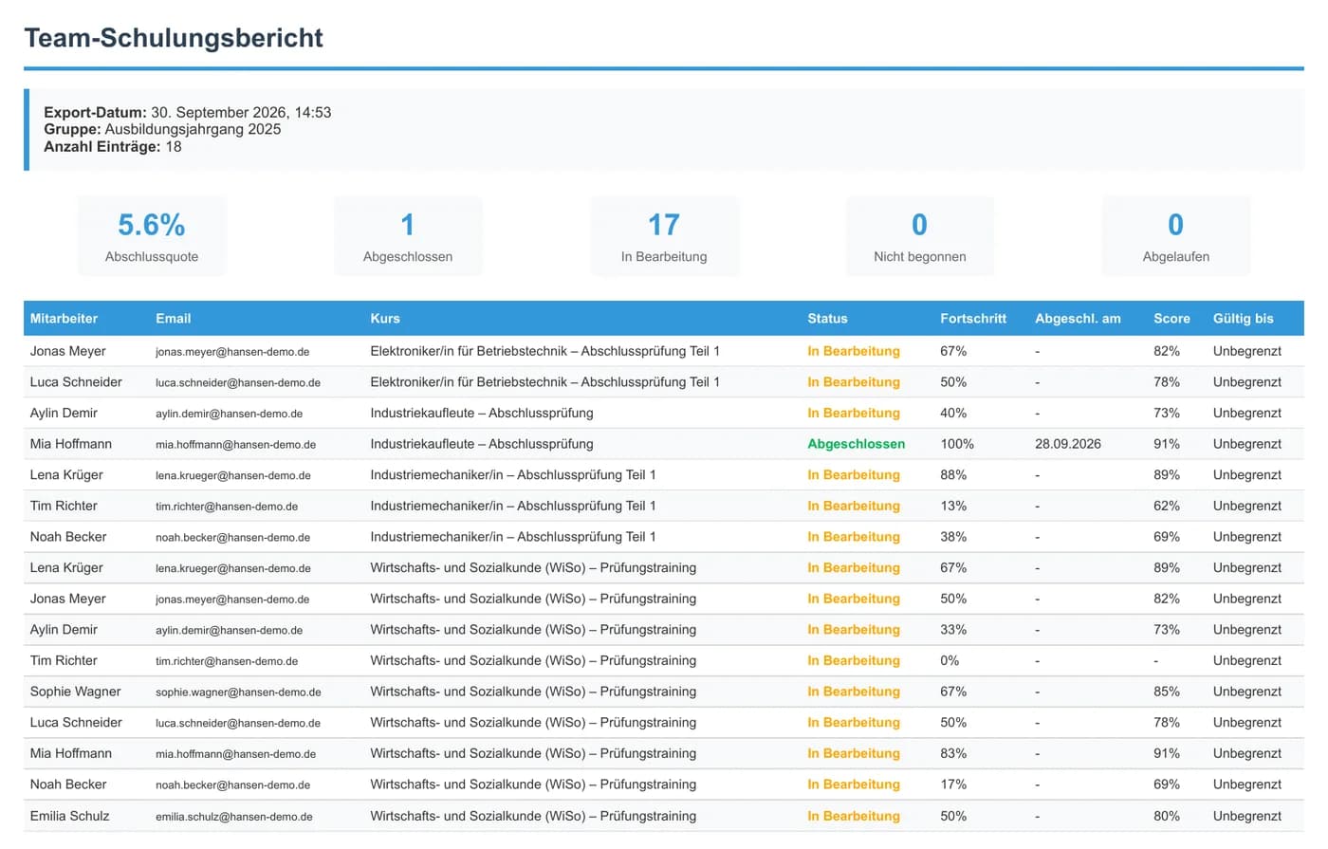Click the Emilia Schulz name cell
Image resolution: width=1328 pixels, height=849 pixels.
(x=69, y=816)
